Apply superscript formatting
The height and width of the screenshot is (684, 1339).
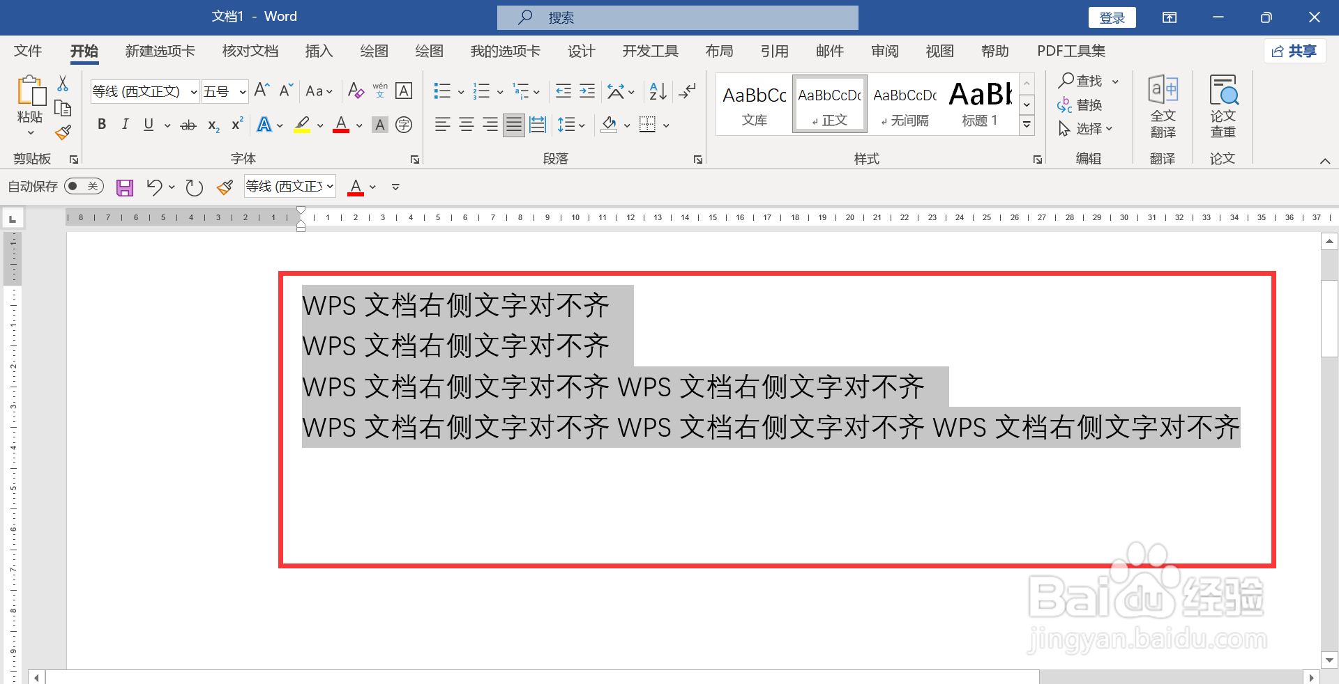coord(237,124)
